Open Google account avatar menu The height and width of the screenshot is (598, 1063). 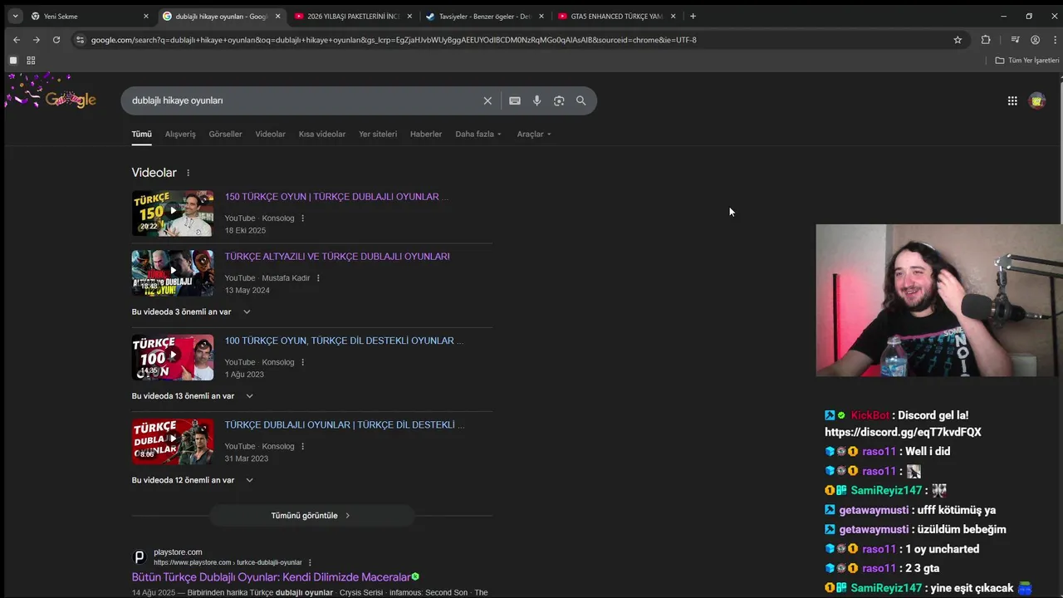[1036, 100]
